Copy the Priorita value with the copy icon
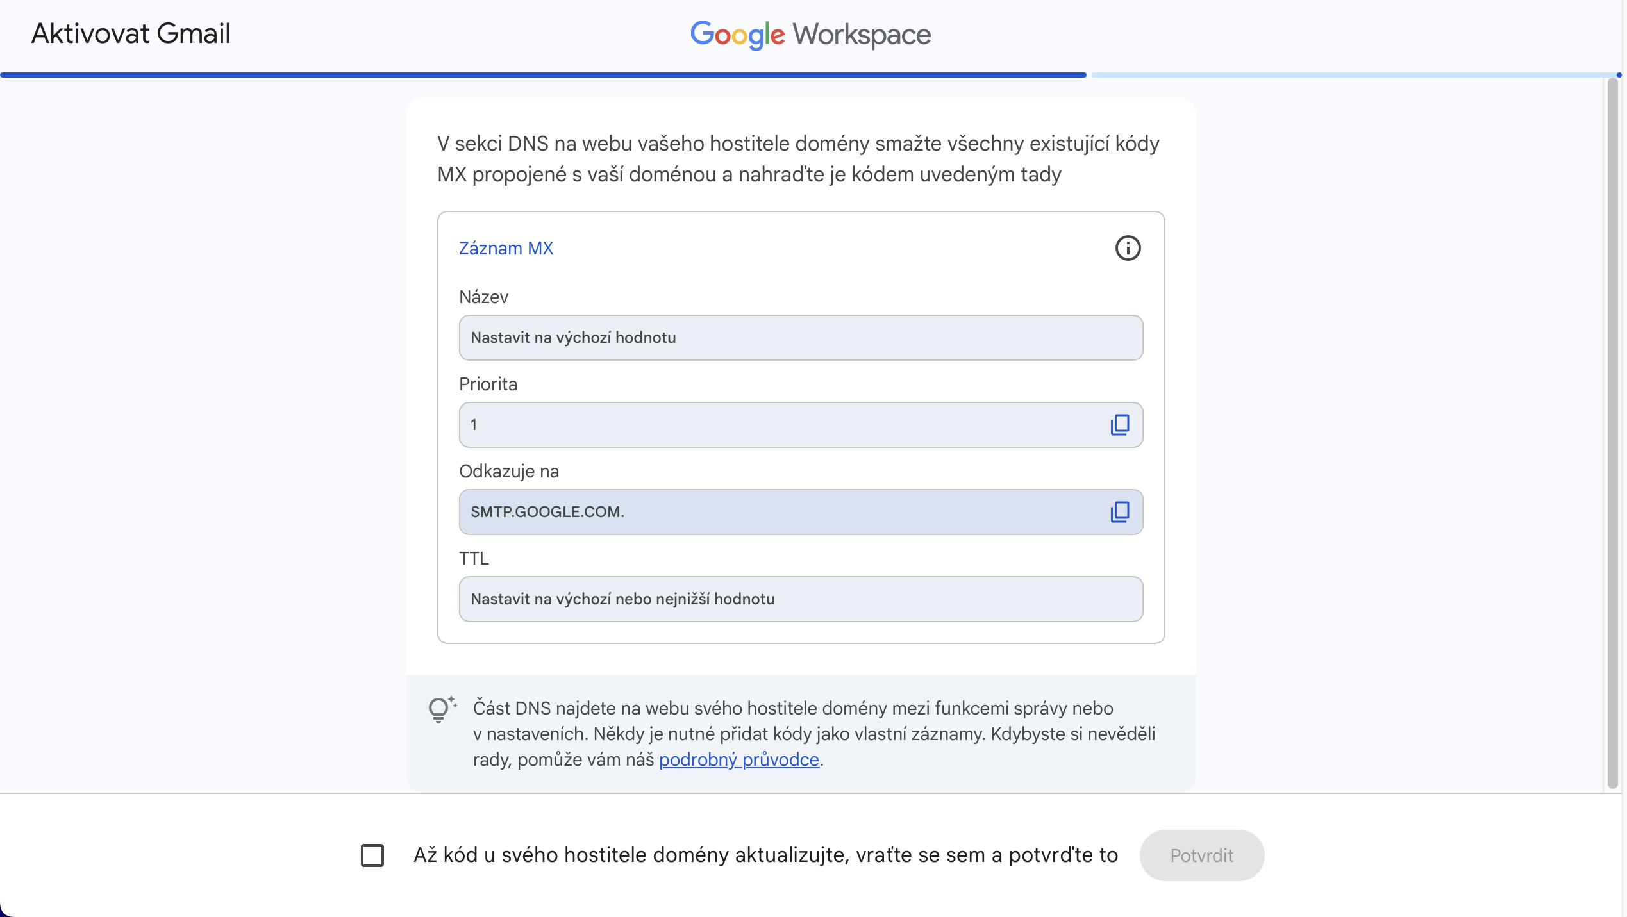Image resolution: width=1627 pixels, height=917 pixels. [1119, 424]
